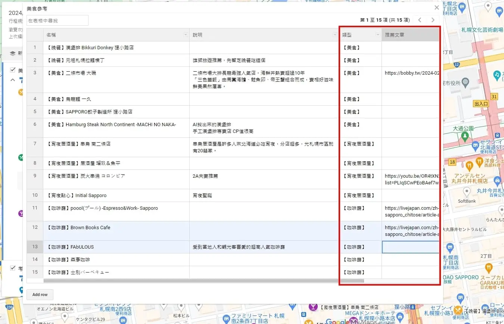This screenshot has width=504, height=324.
Task: Click the 類型 cell 【宵夜居酒屋】 in row 10
Action: click(x=360, y=195)
